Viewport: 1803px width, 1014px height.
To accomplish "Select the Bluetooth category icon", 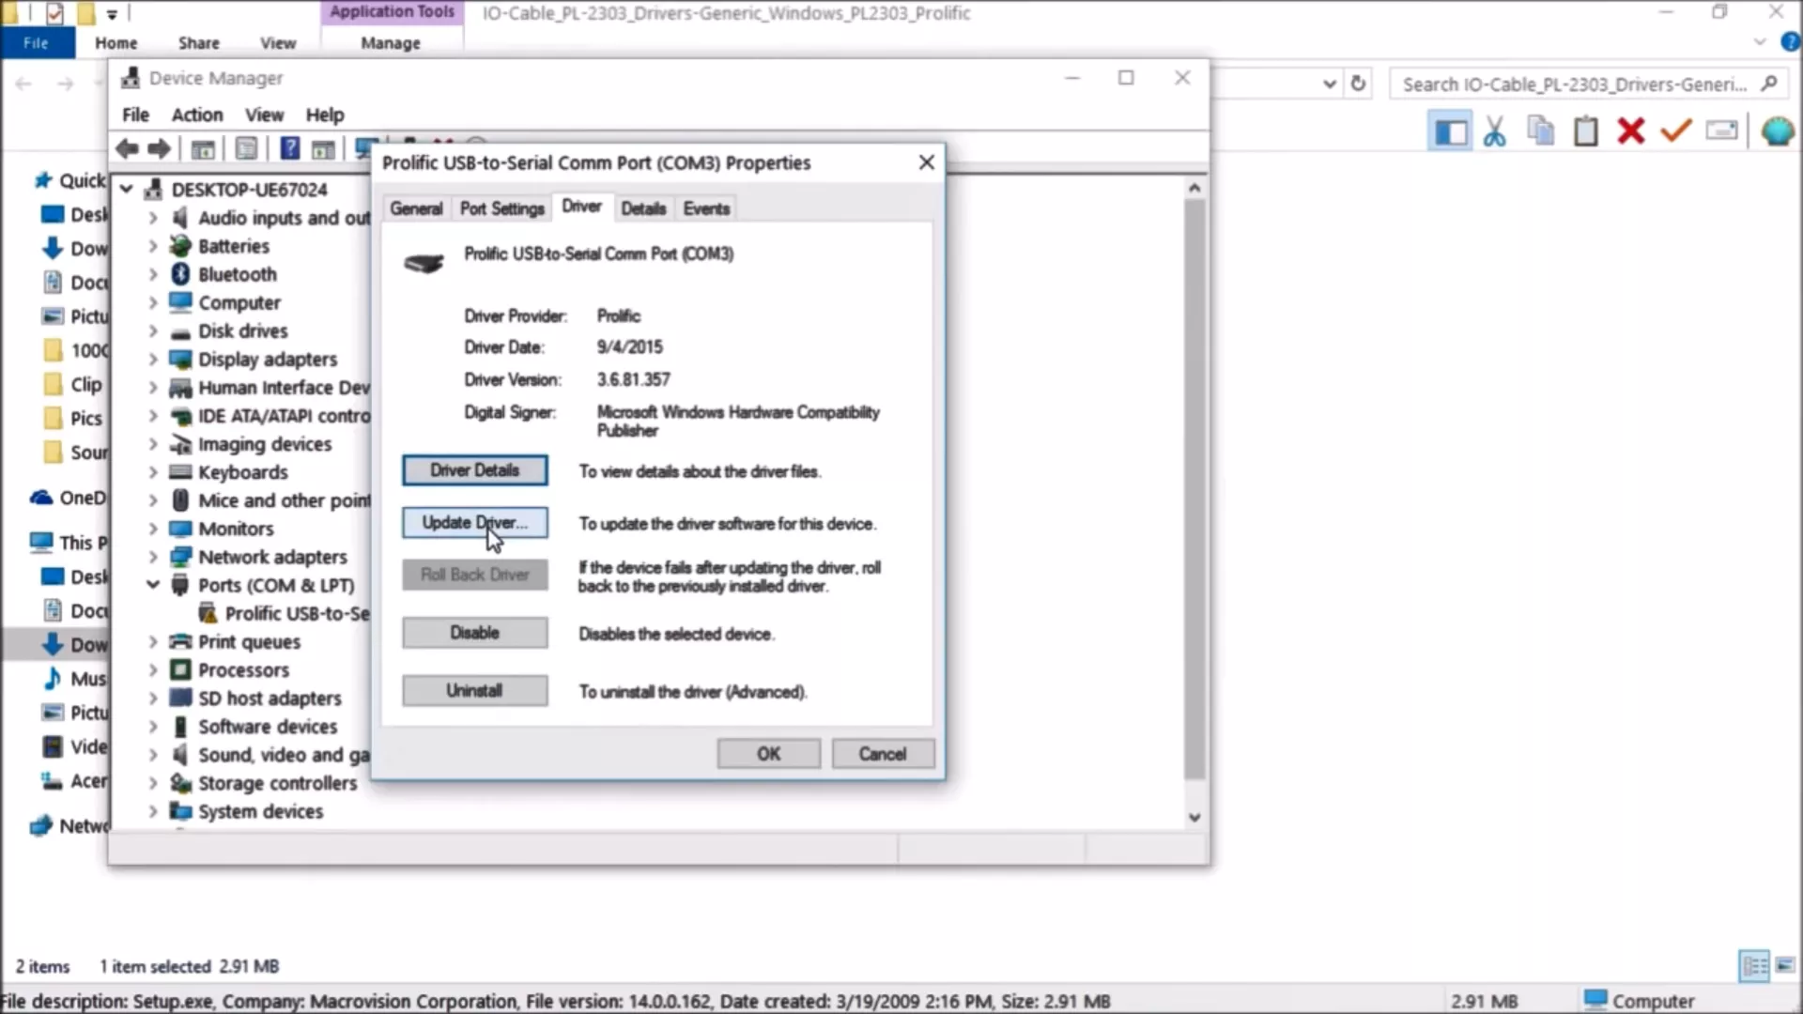I will tap(180, 274).
